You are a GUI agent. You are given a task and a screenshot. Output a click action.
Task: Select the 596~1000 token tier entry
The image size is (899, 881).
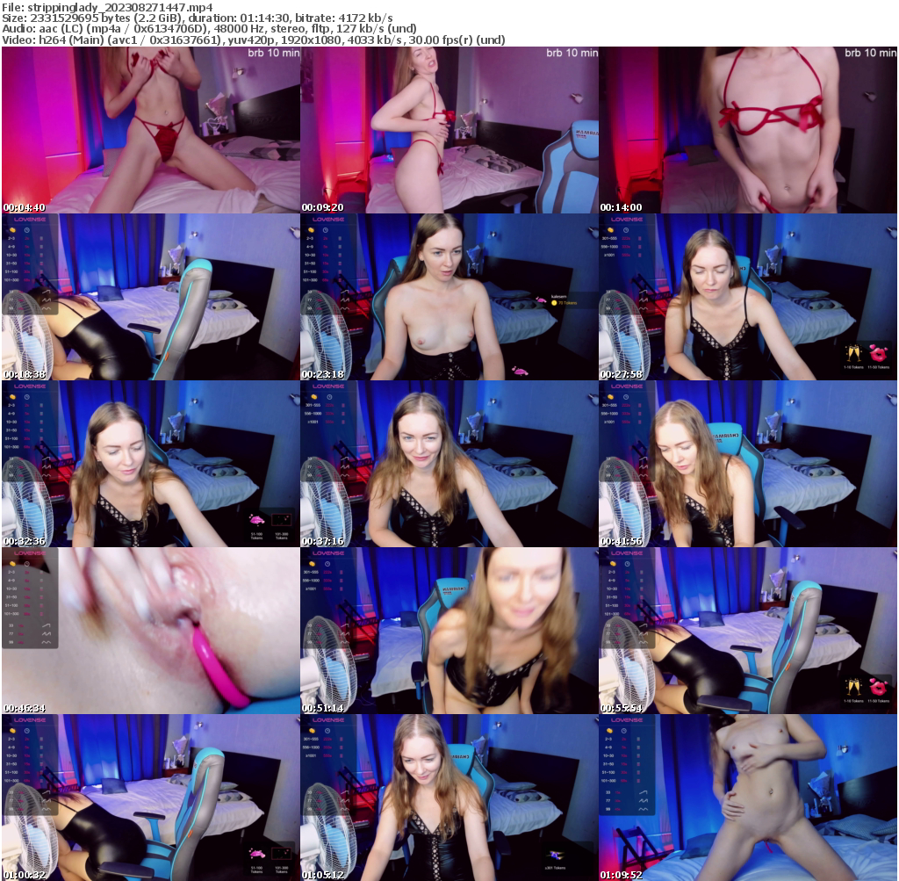(608, 247)
